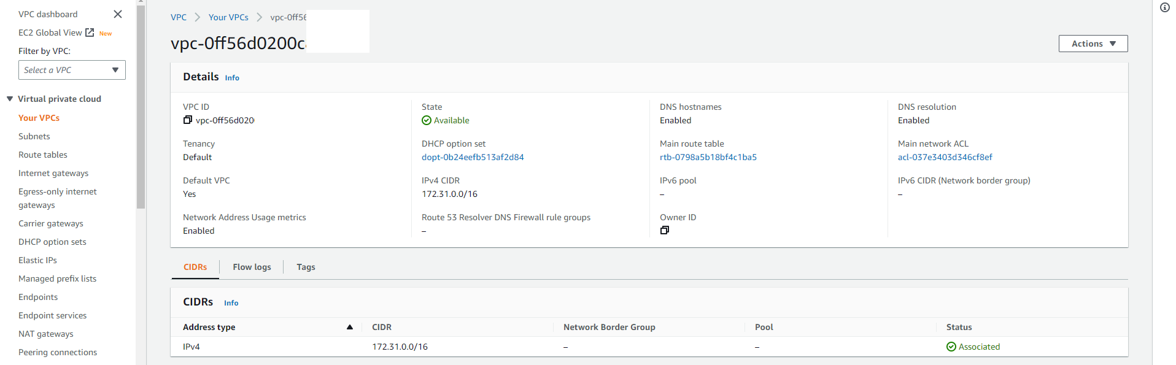The width and height of the screenshot is (1176, 365).
Task: Select the 172.31.0.0/16 cell in CIDRs table
Action: tap(400, 347)
